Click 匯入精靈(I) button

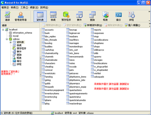point(132,25)
